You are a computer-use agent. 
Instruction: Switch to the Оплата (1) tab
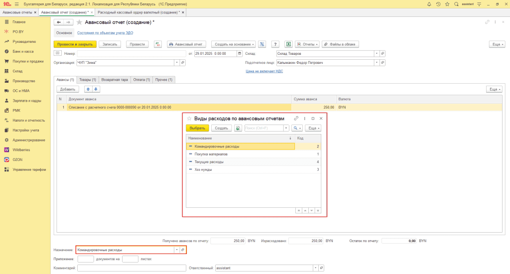(141, 80)
